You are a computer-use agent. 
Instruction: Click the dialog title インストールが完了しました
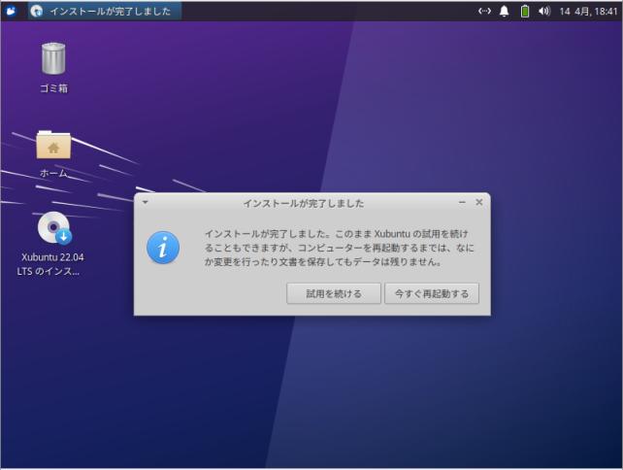click(x=304, y=203)
